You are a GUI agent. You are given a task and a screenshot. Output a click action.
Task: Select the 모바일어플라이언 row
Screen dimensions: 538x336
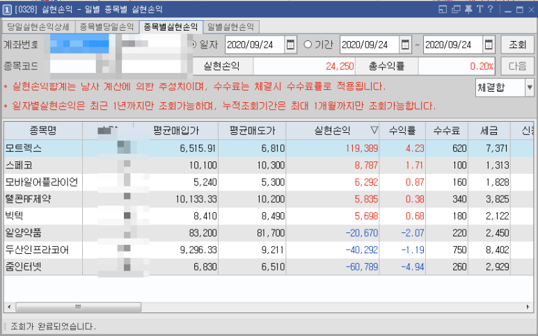(269, 182)
